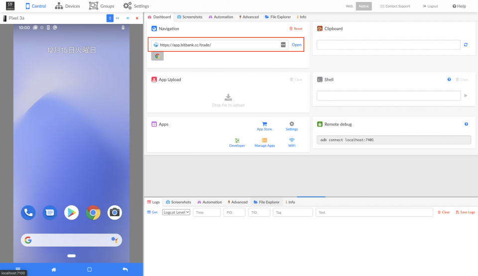The width and height of the screenshot is (478, 276).
Task: Open the Control section in top bar
Action: tap(36, 6)
